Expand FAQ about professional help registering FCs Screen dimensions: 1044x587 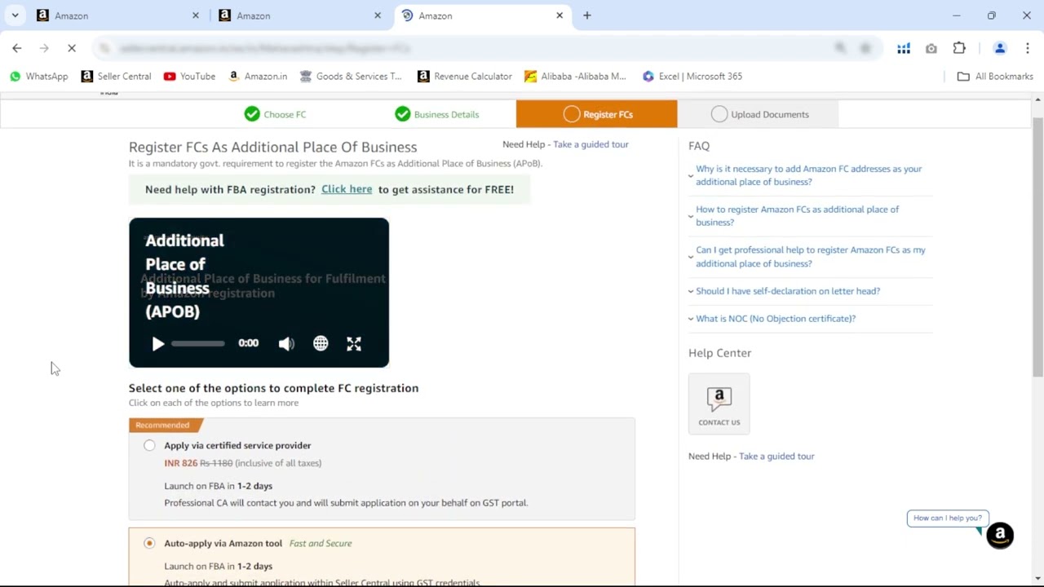click(810, 257)
